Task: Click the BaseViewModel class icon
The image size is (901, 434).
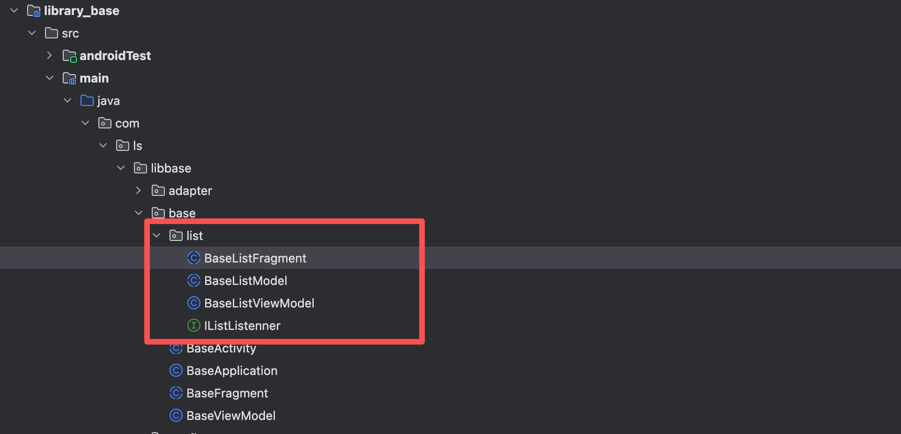Action: pyautogui.click(x=176, y=415)
